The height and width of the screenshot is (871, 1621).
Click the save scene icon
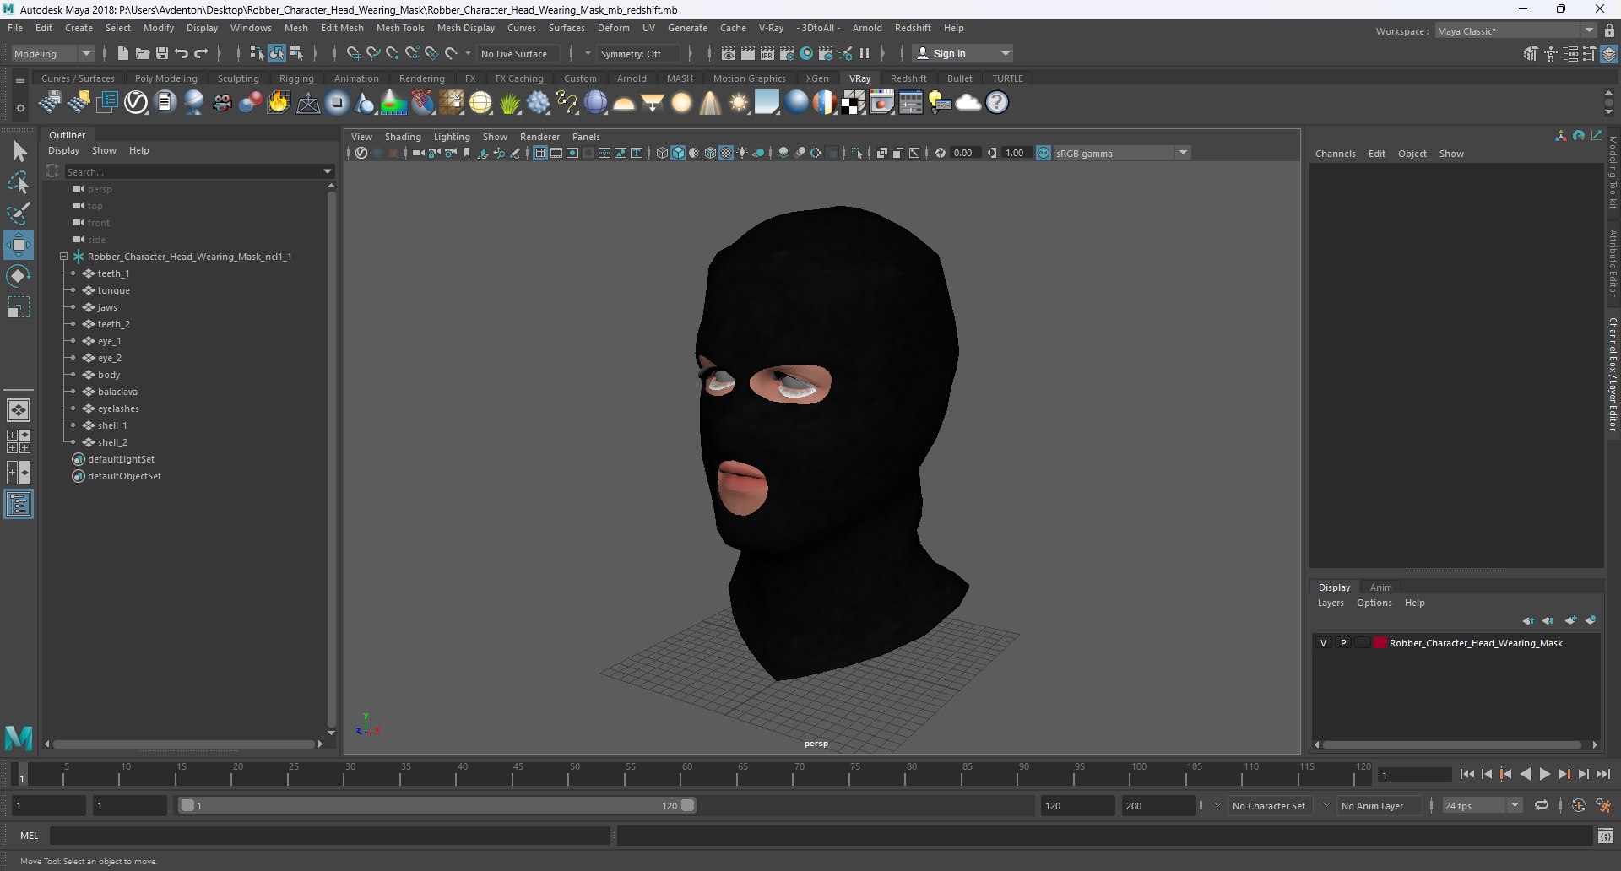162,53
